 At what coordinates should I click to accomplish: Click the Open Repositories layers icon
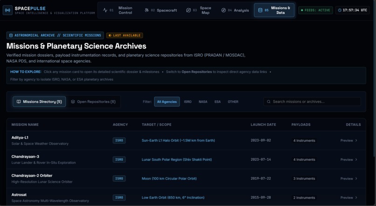coord(73,102)
